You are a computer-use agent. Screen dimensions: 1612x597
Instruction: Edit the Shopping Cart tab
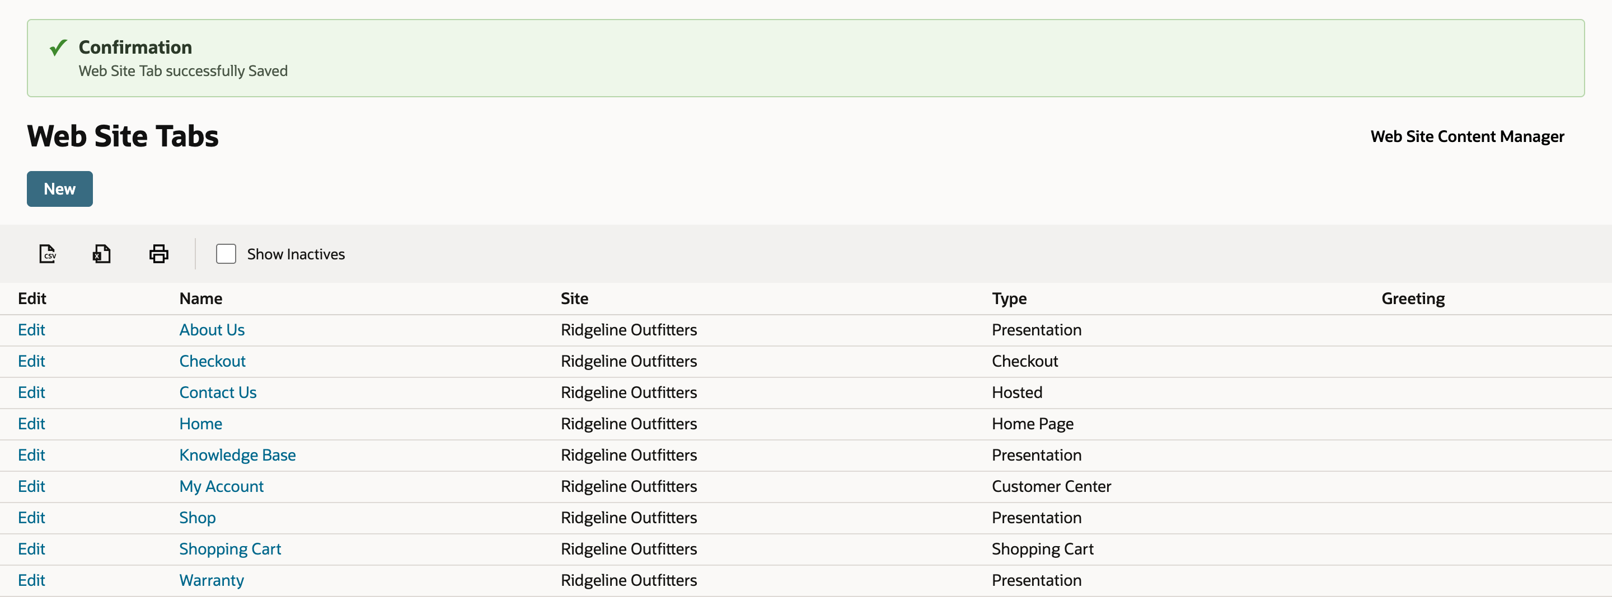click(31, 548)
